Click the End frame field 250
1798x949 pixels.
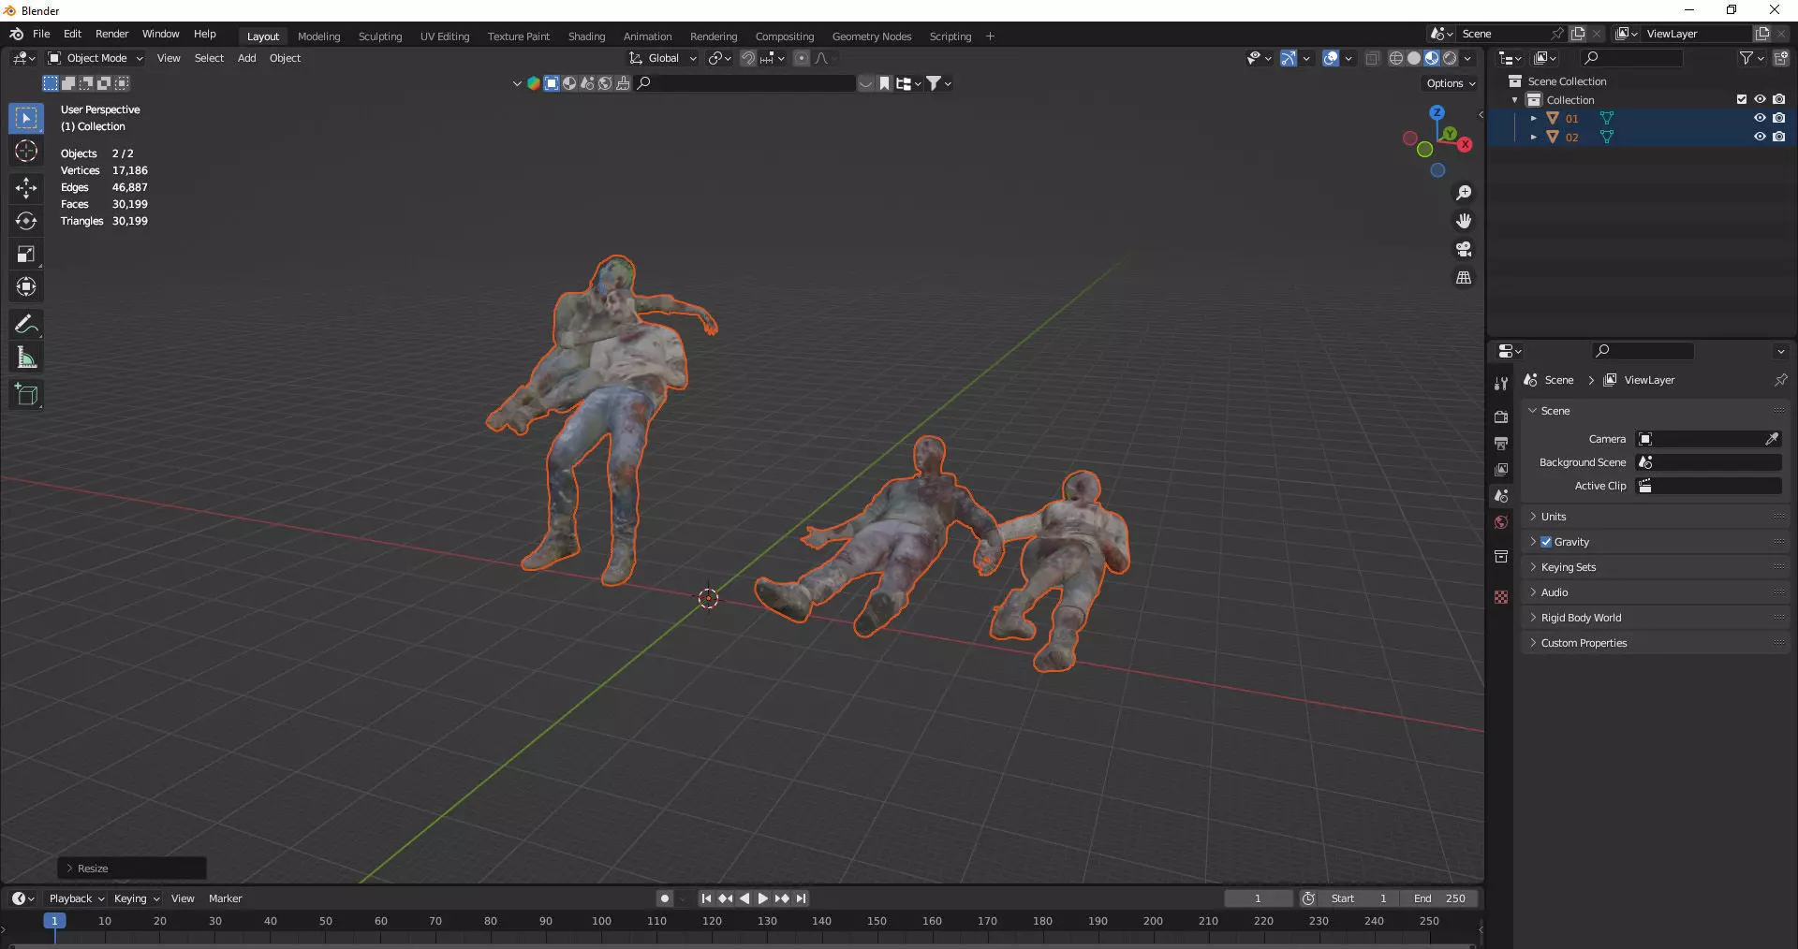pyautogui.click(x=1440, y=898)
